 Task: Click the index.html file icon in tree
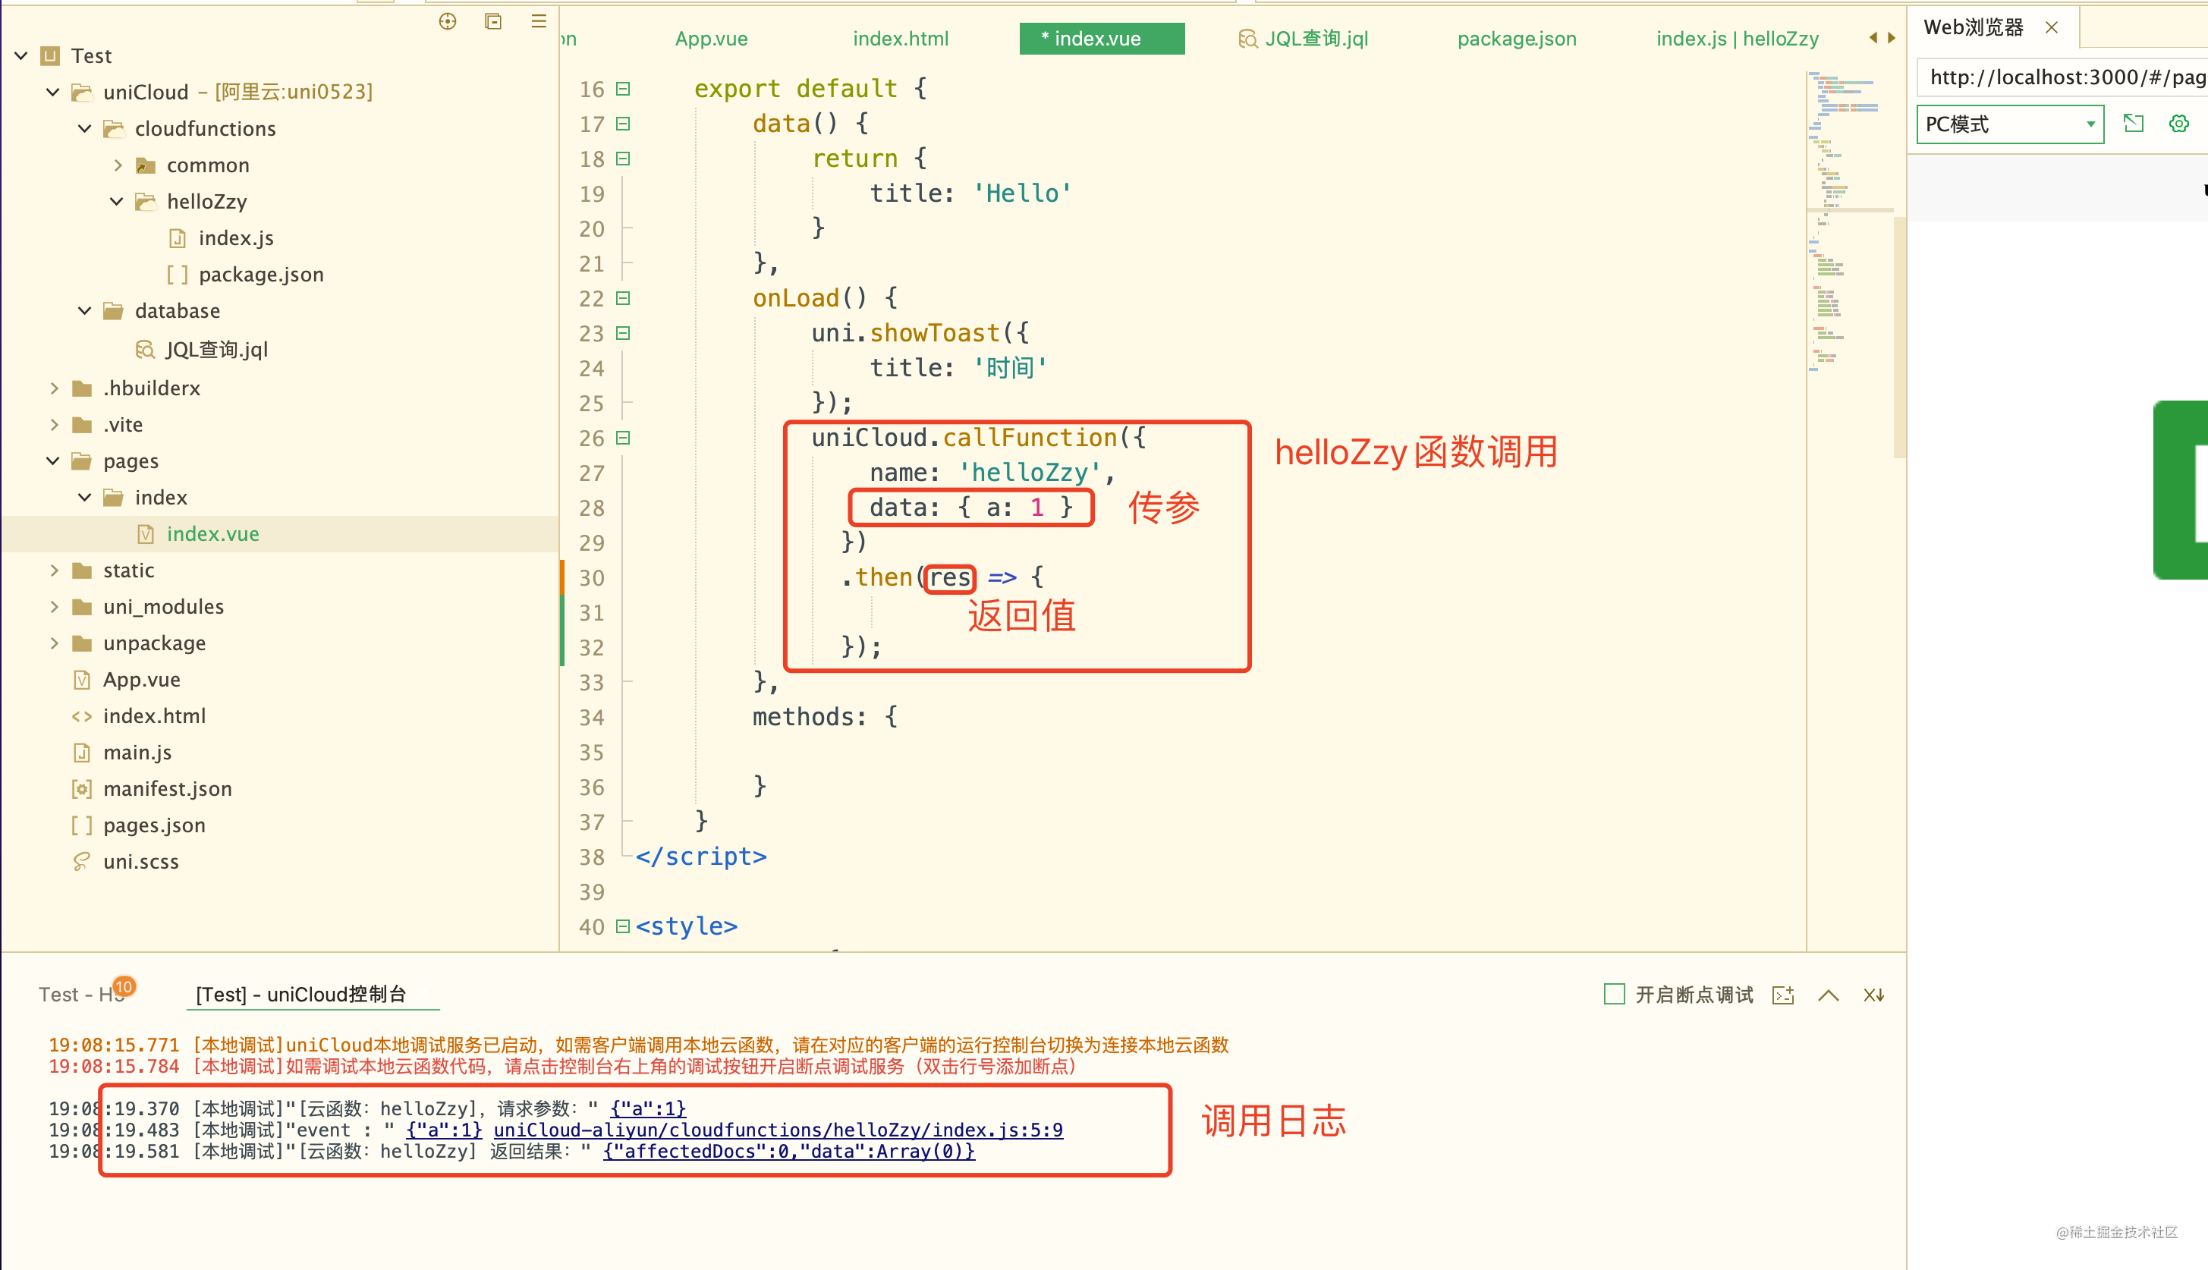81,716
